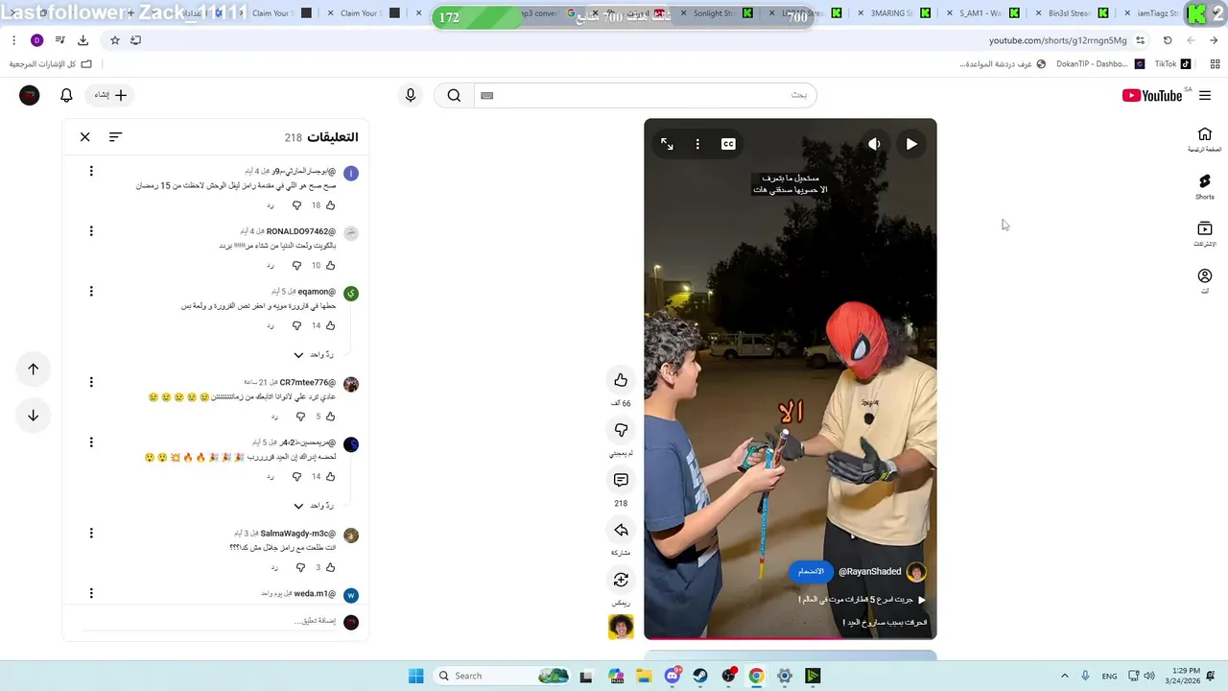
Task: Open the comments sort options
Action: tap(115, 137)
